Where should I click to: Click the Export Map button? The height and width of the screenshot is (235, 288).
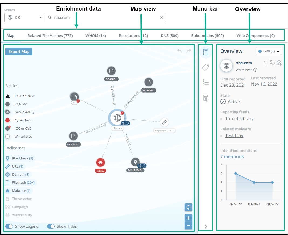pos(19,52)
